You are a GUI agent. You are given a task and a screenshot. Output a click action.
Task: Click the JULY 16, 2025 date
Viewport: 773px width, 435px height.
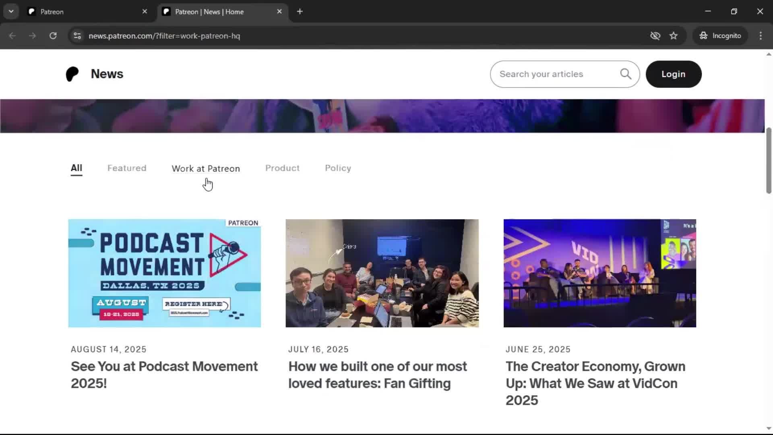[x=318, y=349]
